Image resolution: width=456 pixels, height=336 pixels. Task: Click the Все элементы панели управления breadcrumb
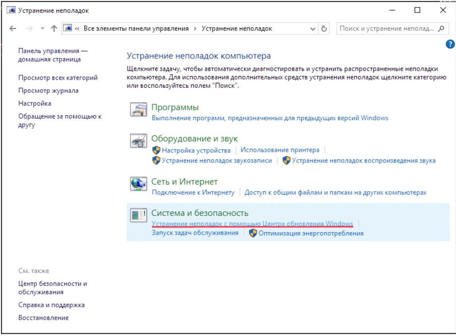[136, 29]
